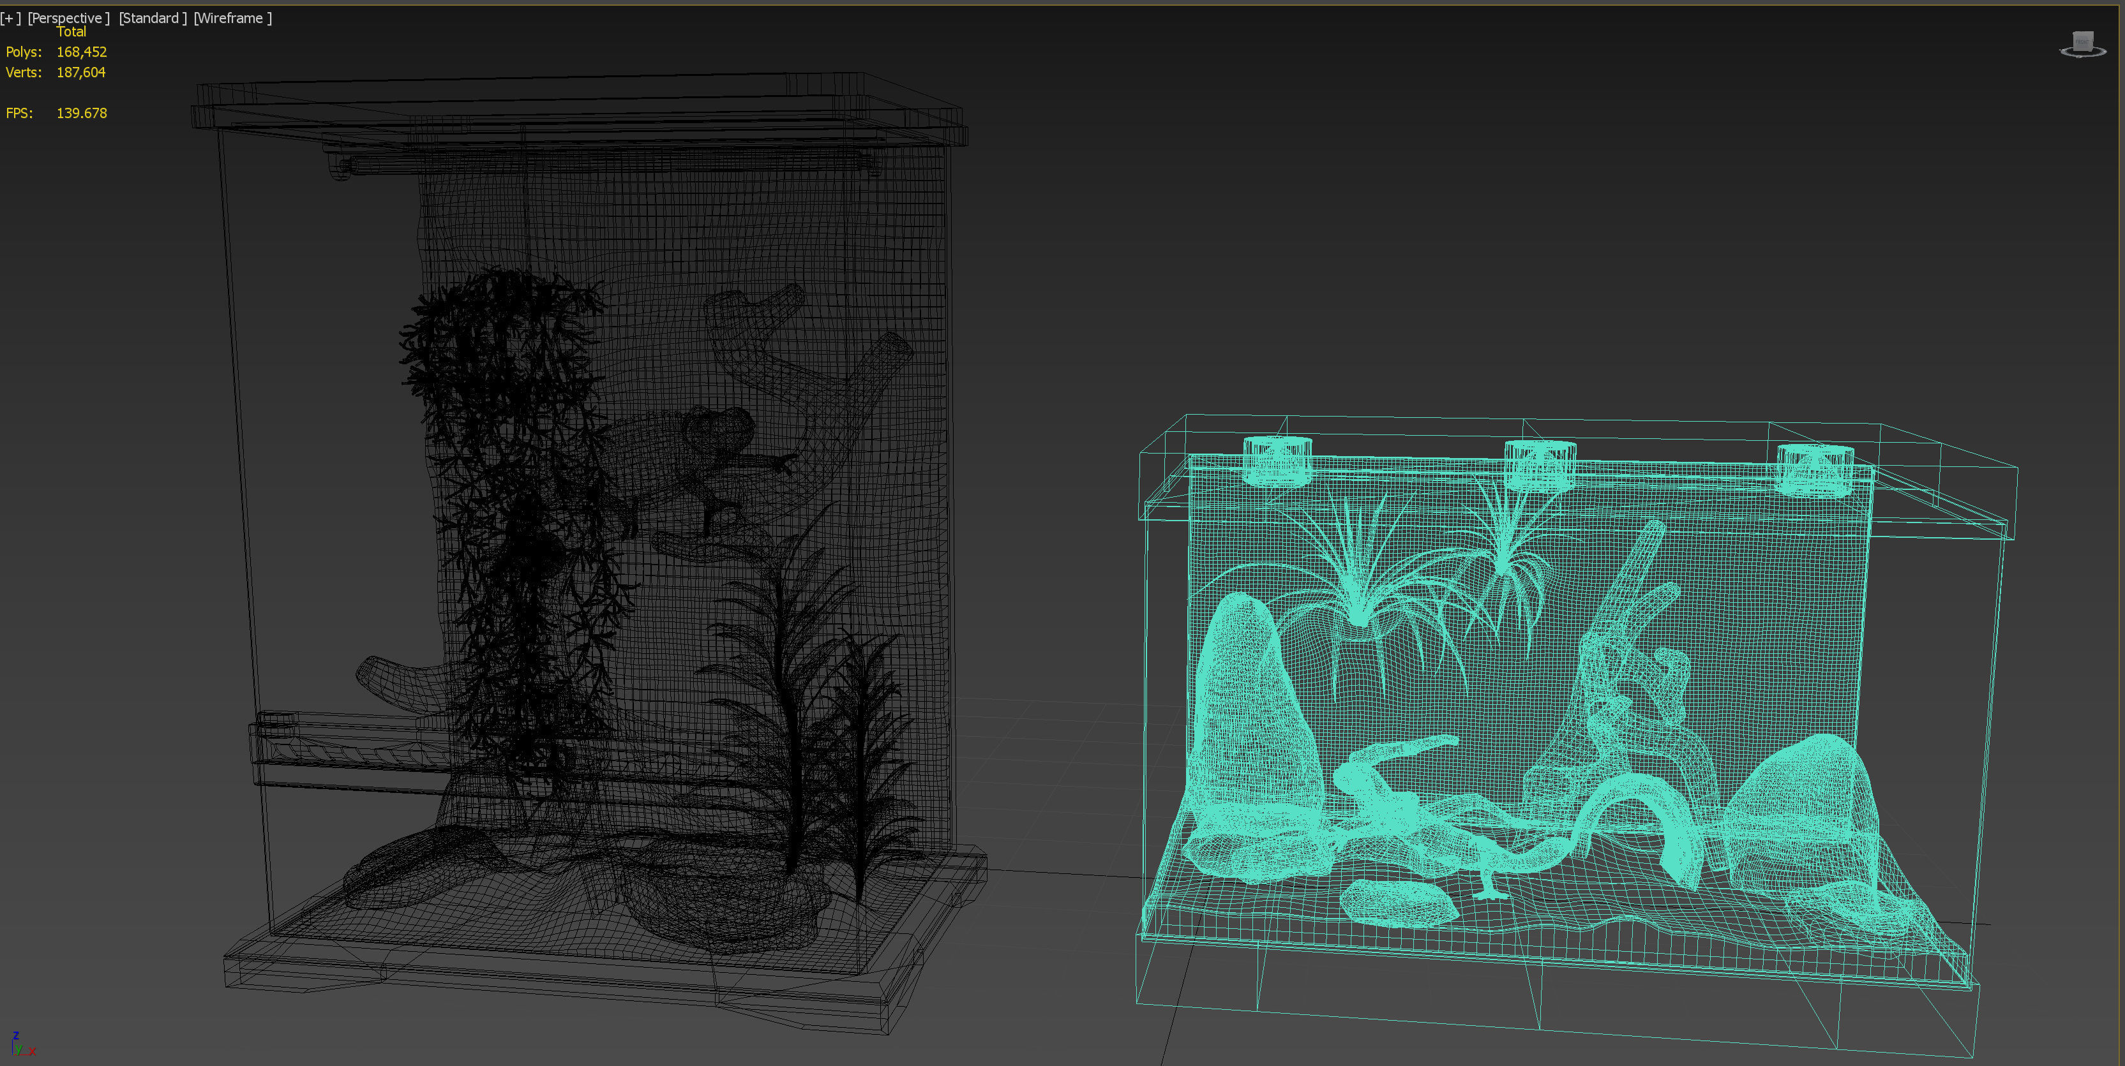Select the Polys count value 168,452
The width and height of the screenshot is (2125, 1066).
pos(82,52)
